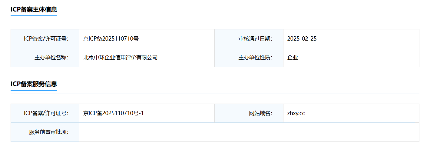
Task: Click the 网站域名 label cell
Action: [249, 113]
